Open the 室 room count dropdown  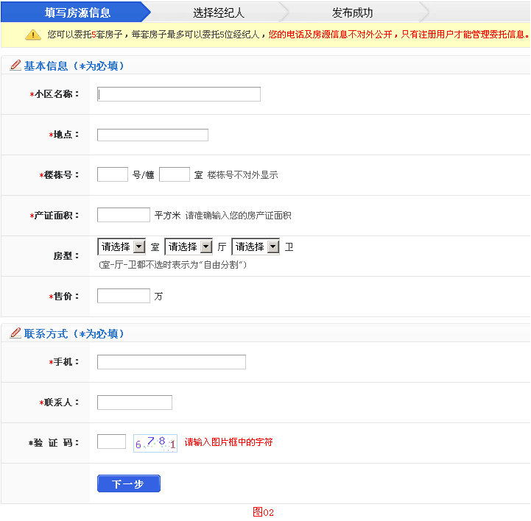(122, 247)
